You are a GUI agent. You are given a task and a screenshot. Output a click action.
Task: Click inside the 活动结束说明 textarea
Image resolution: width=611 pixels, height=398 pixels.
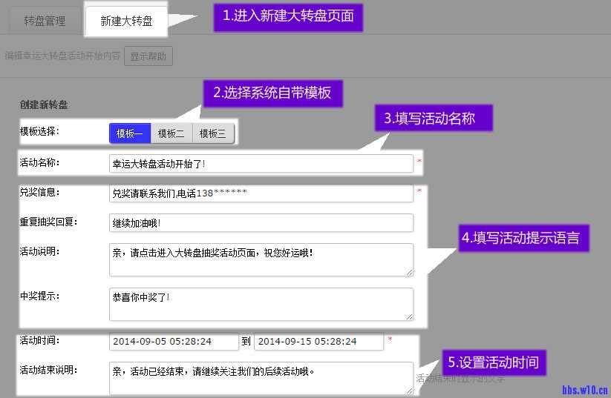click(x=261, y=377)
